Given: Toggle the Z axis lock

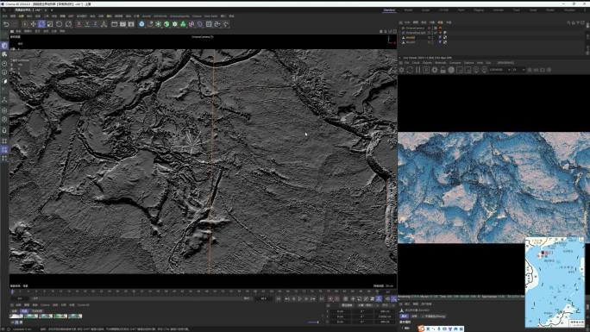Looking at the screenshot, I should (x=95, y=24).
